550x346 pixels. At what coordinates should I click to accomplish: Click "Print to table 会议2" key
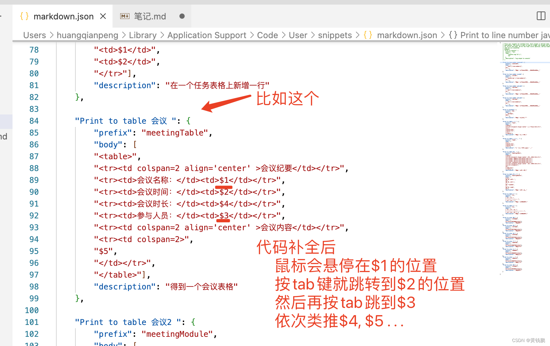[x=128, y=322]
